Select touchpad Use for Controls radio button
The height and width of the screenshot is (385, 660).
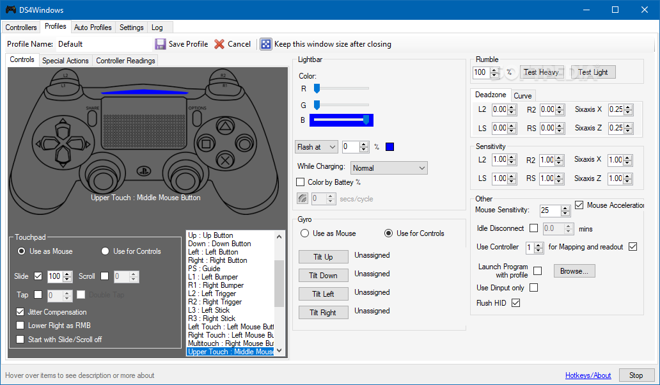pos(106,251)
